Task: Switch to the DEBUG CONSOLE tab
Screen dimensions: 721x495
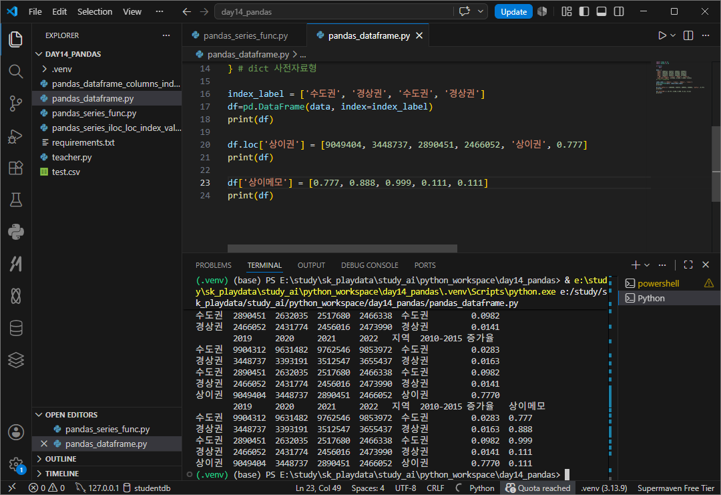Action: pyautogui.click(x=370, y=265)
